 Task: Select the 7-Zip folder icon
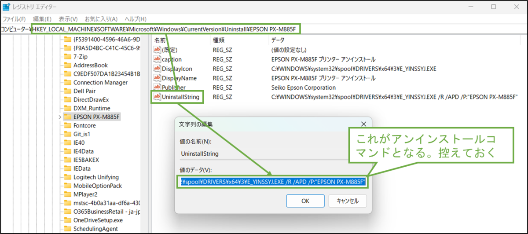pyautogui.click(x=67, y=57)
